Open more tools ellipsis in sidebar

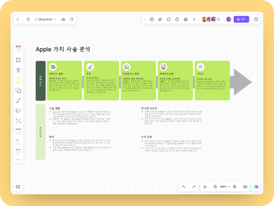[x=18, y=159]
